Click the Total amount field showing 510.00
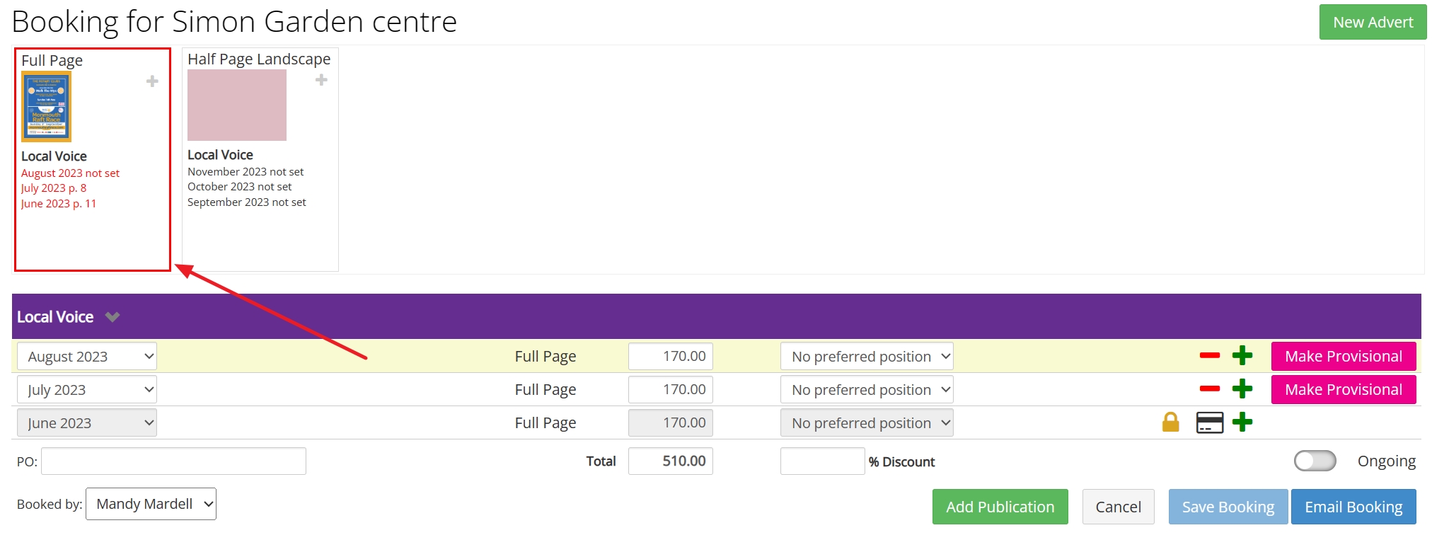This screenshot has height=535, width=1432. pyautogui.click(x=671, y=461)
